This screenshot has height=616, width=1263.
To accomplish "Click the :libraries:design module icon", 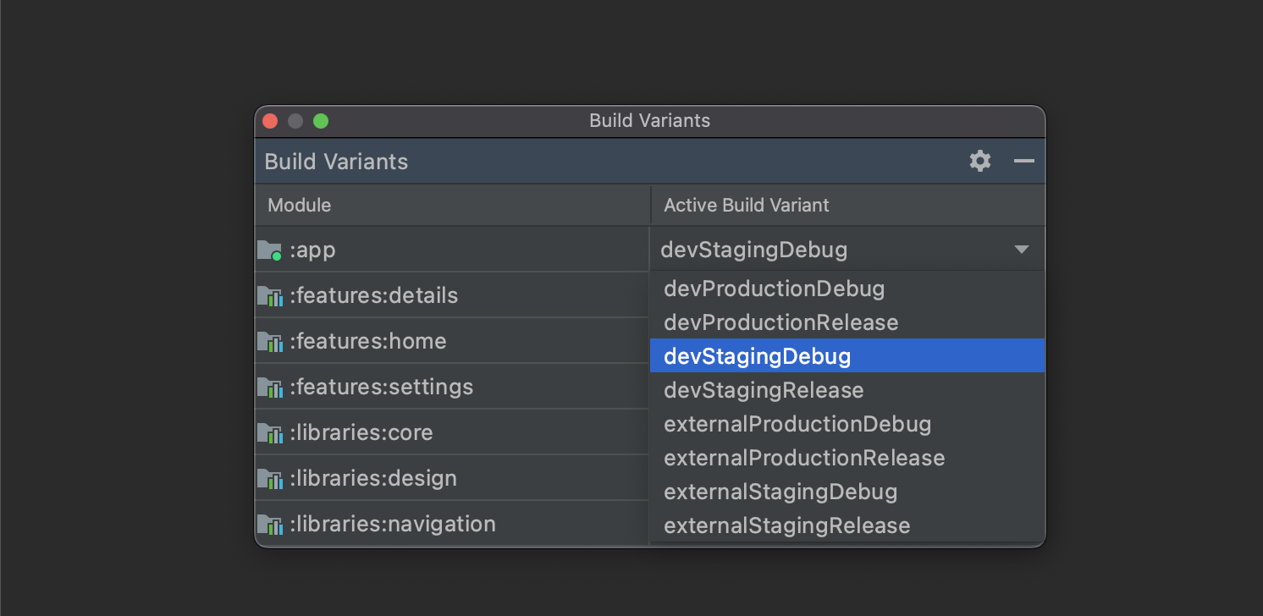I will click(269, 479).
